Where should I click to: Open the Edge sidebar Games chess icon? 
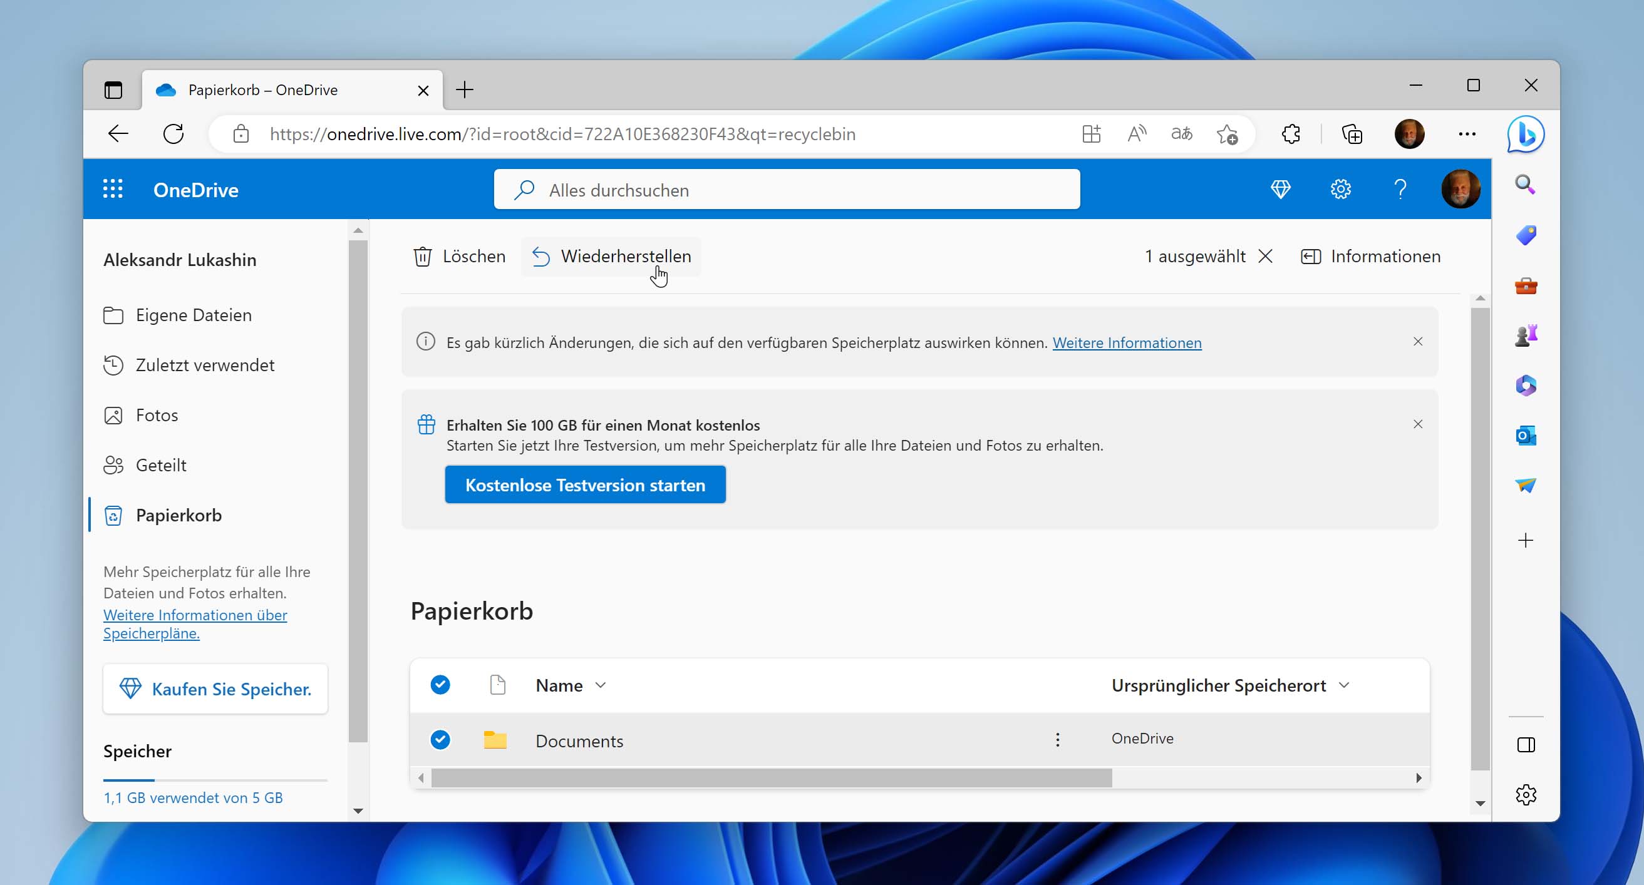tap(1525, 335)
